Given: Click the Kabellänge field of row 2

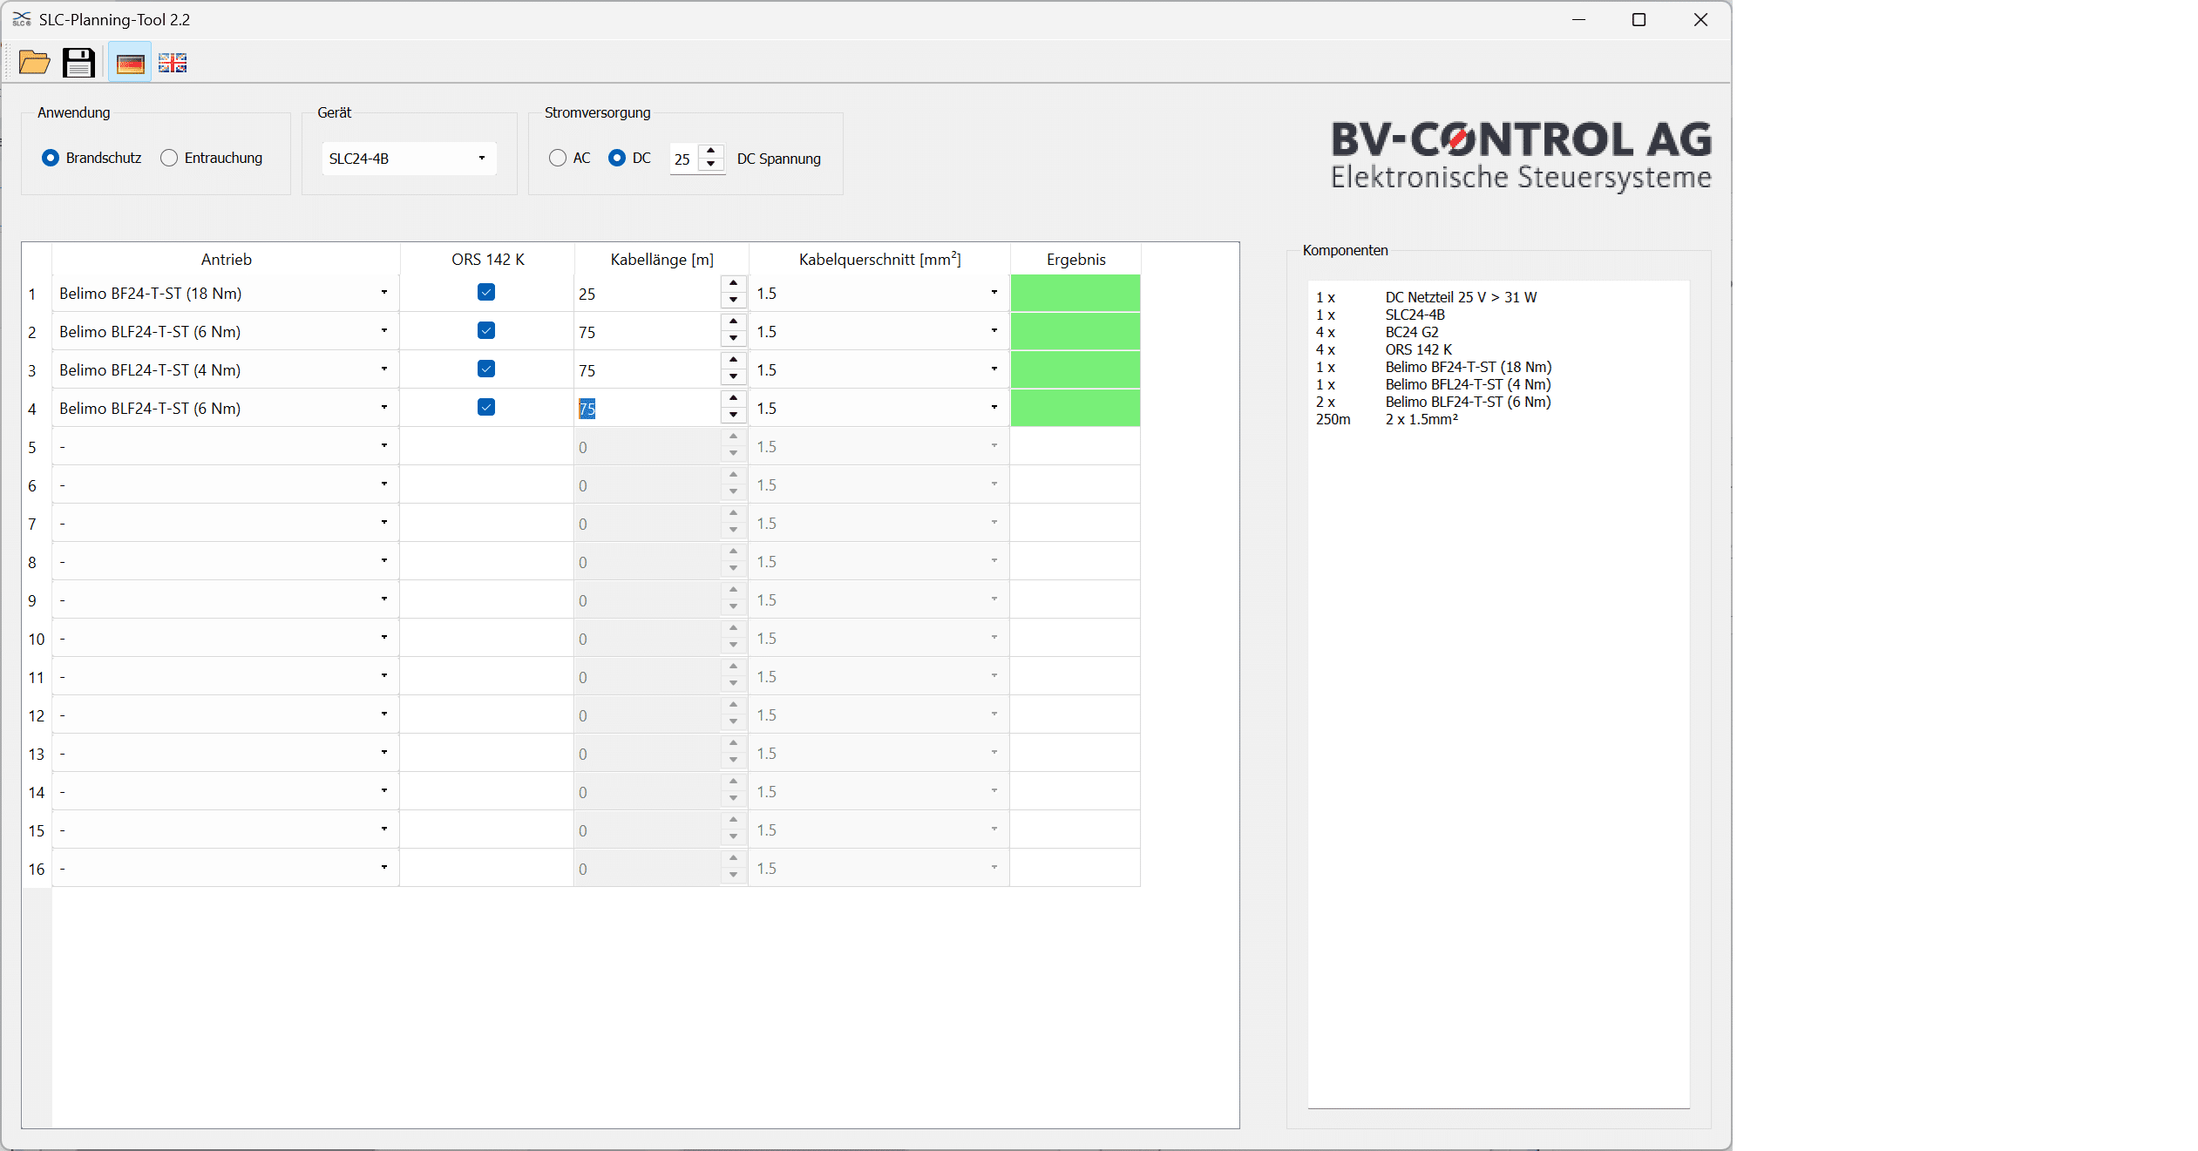Looking at the screenshot, I should (x=648, y=332).
